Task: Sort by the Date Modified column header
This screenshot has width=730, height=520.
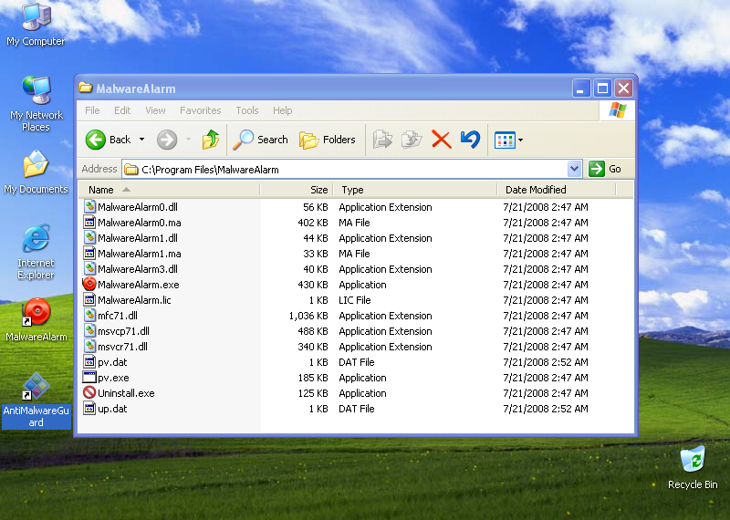Action: 557,190
